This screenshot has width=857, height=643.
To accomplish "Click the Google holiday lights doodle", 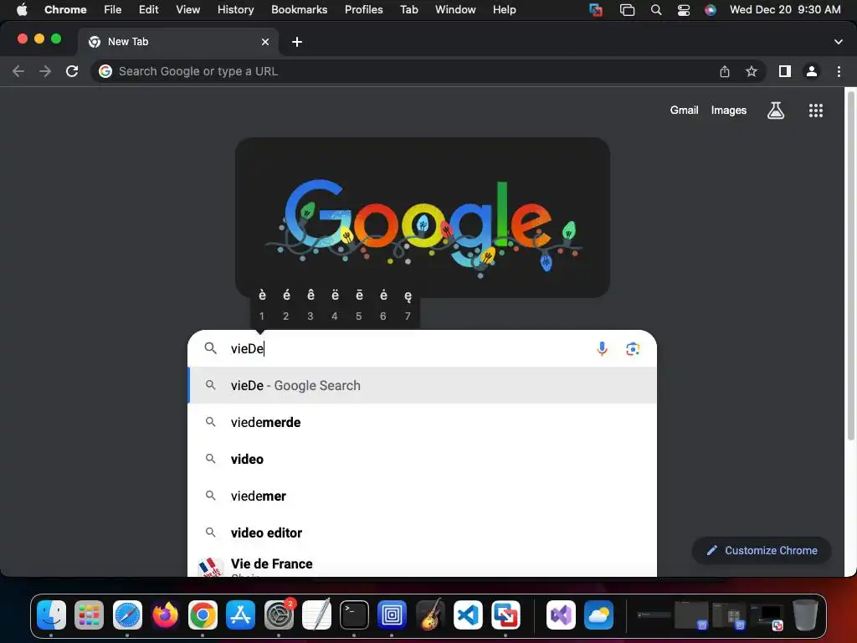I will pyautogui.click(x=423, y=218).
